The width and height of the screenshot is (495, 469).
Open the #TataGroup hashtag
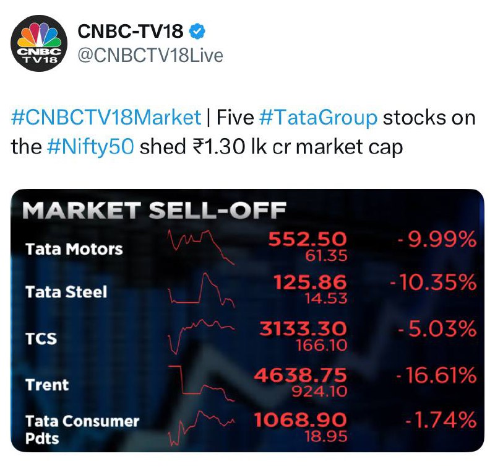(318, 118)
